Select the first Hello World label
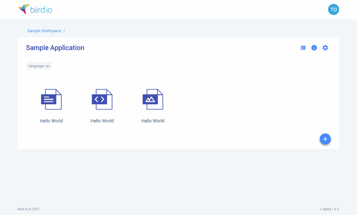Image resolution: width=357 pixels, height=215 pixels. 51,121
